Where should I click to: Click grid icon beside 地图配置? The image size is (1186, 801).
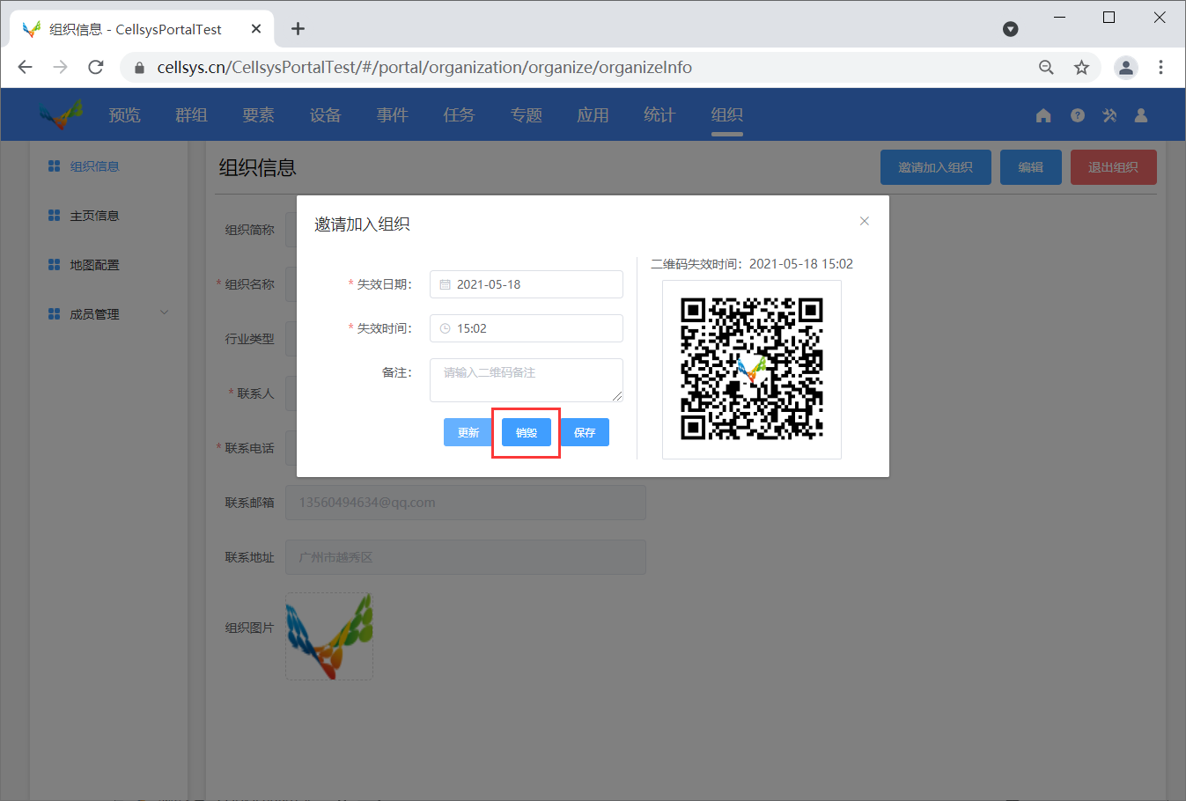click(x=54, y=265)
